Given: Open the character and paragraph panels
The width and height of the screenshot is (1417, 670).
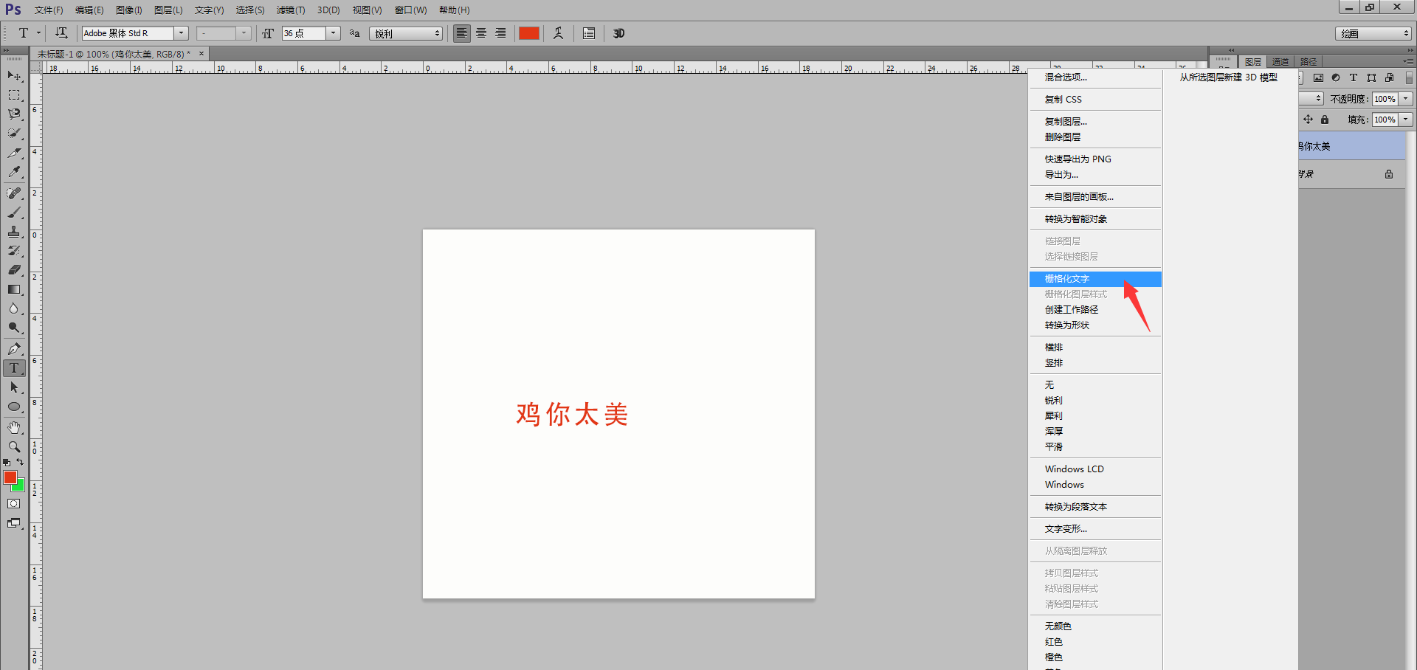Looking at the screenshot, I should (589, 33).
